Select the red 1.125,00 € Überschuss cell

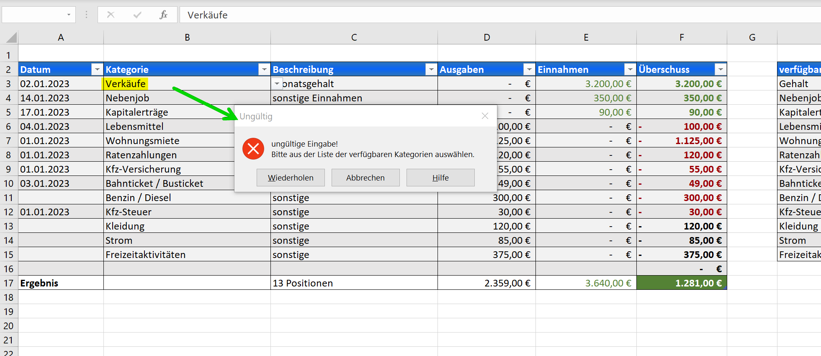[682, 141]
